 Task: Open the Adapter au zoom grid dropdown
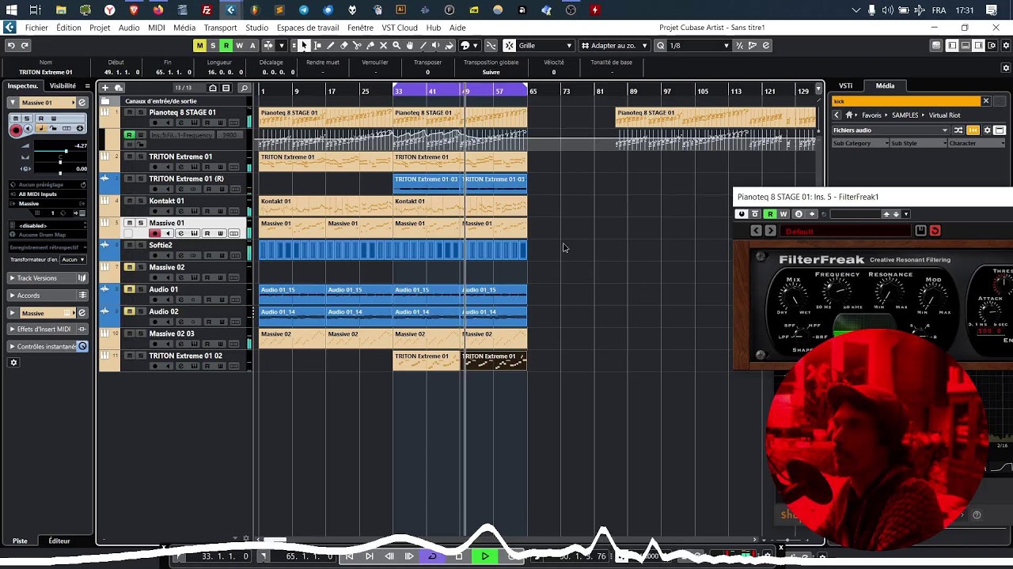point(614,45)
